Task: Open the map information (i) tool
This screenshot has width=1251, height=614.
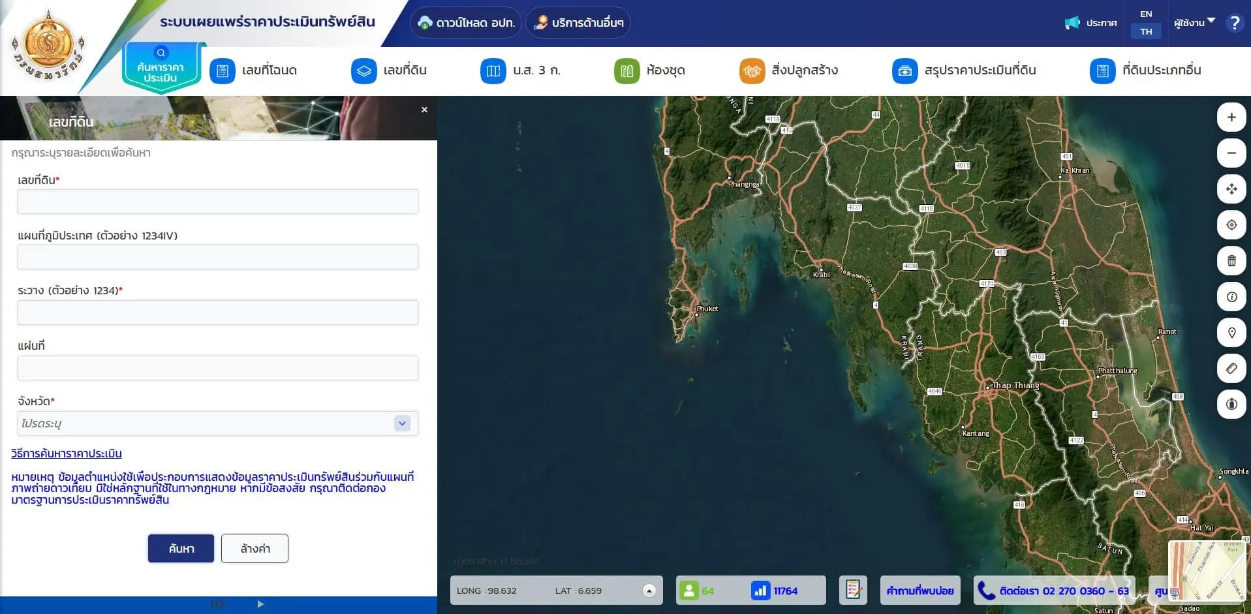Action: coord(1231,297)
